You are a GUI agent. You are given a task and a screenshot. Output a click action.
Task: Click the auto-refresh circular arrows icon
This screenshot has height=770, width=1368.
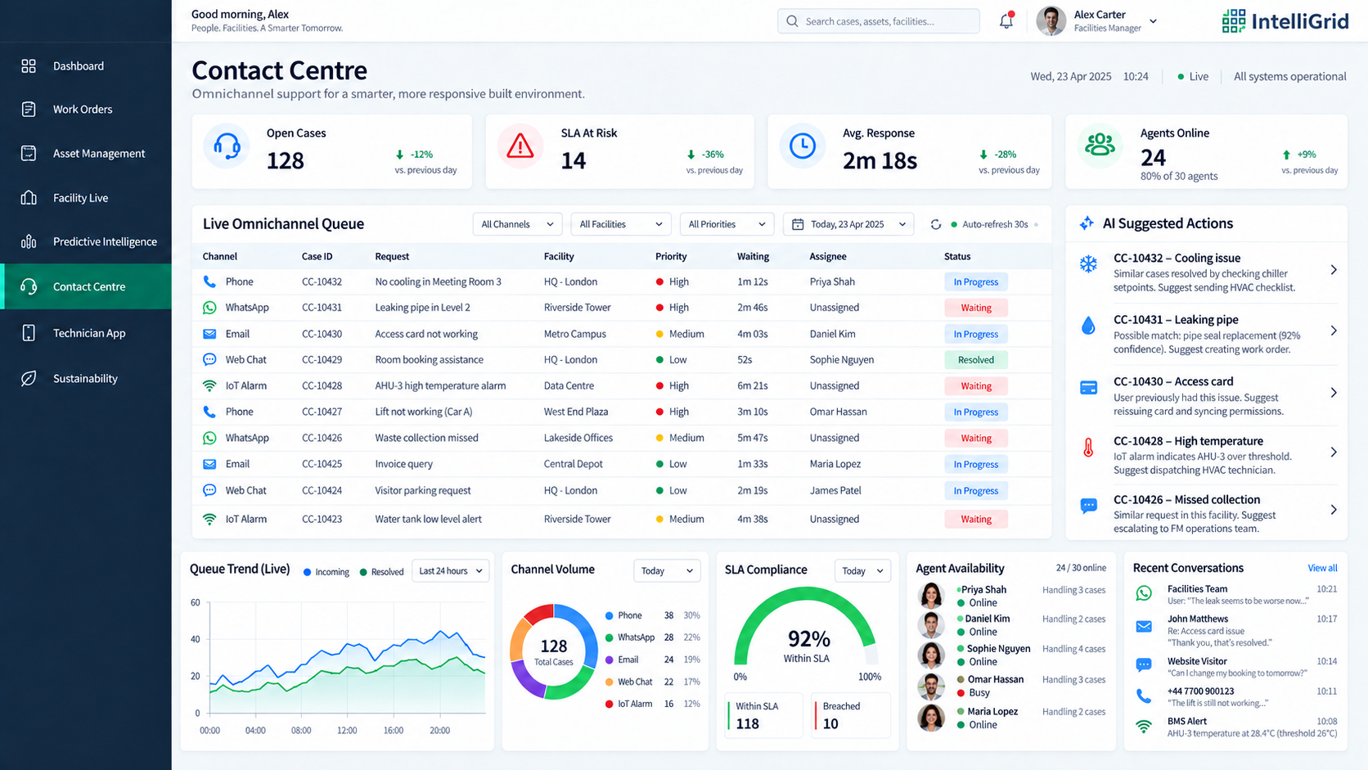936,224
